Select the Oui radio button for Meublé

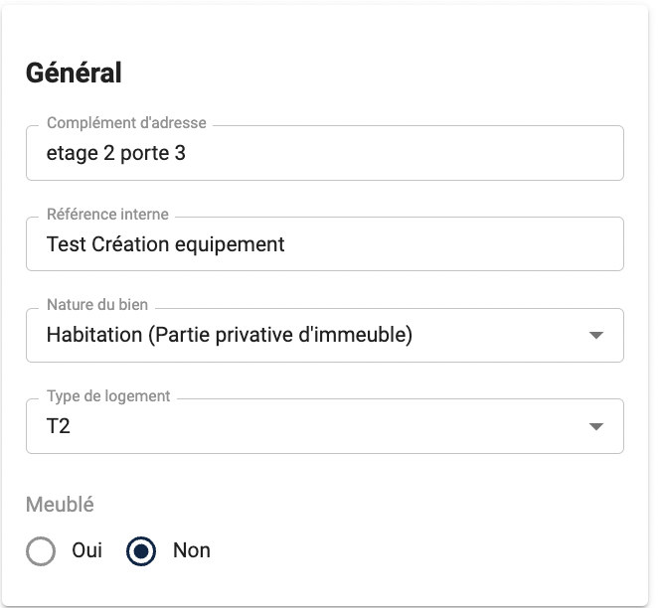(x=41, y=551)
